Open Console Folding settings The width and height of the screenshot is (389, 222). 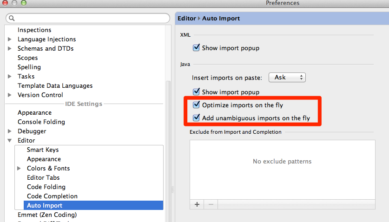(41, 122)
